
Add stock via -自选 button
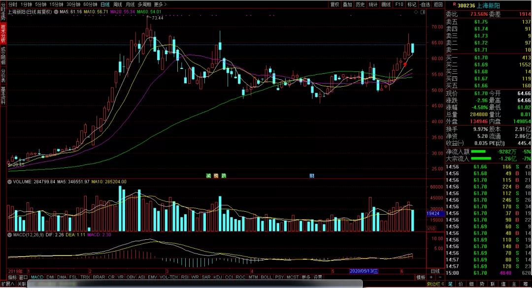[x=425, y=4]
